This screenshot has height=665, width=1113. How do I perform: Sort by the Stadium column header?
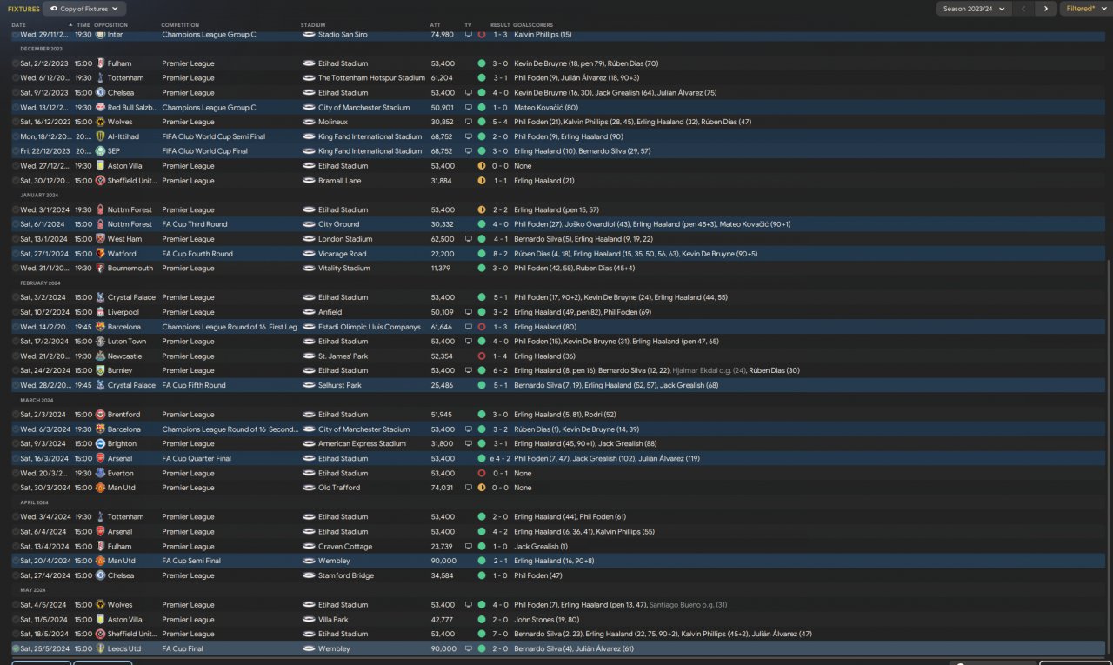tap(313, 25)
